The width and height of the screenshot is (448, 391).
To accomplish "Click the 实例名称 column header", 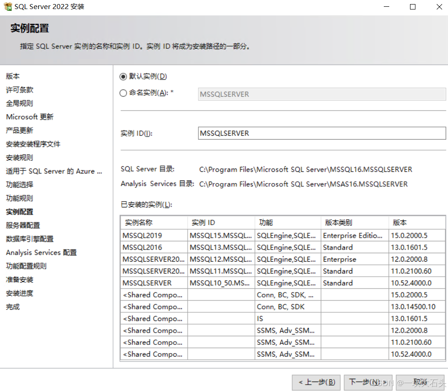I will pos(154,222).
